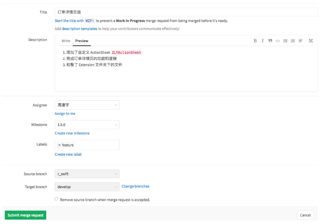Add a numbered list to description
The height and width of the screenshot is (224, 320).
click(293, 41)
